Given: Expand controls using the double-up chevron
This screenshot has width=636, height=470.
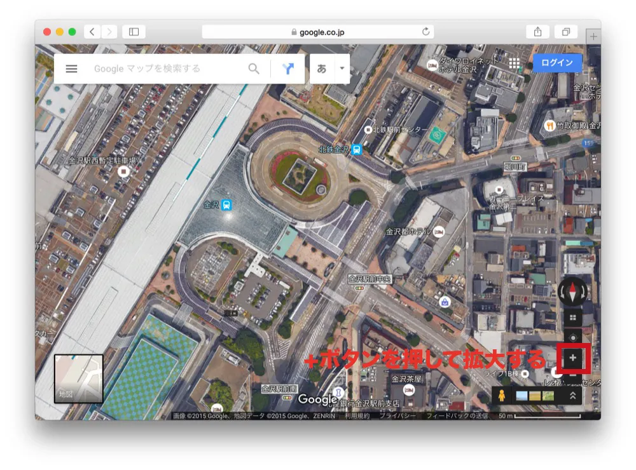Looking at the screenshot, I should [x=572, y=396].
